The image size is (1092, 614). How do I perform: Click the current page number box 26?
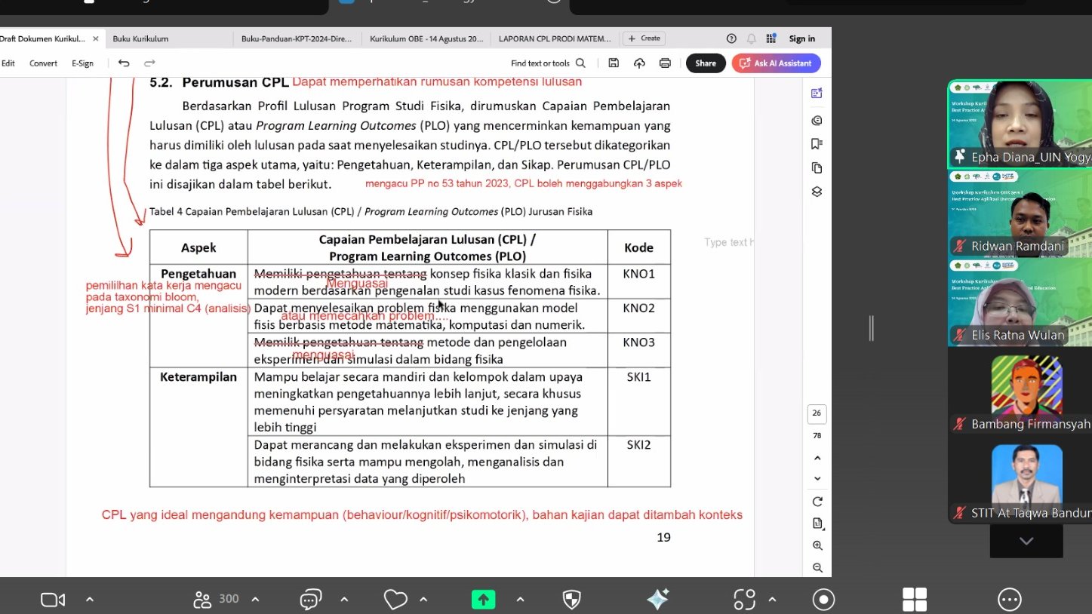817,413
